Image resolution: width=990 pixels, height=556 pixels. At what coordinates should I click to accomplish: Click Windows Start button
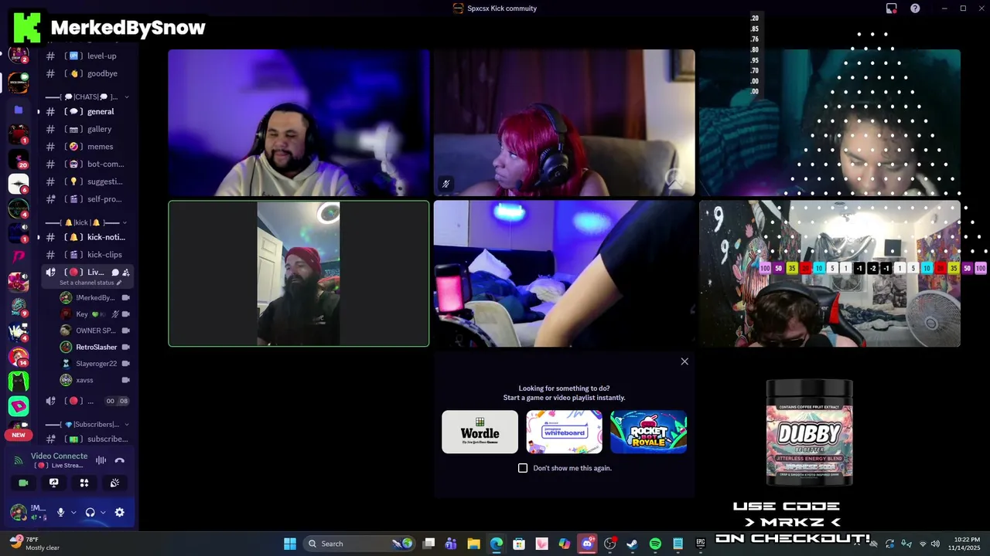pos(290,544)
